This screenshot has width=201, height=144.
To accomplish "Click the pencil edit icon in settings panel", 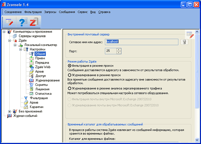I will (x=190, y=35).
